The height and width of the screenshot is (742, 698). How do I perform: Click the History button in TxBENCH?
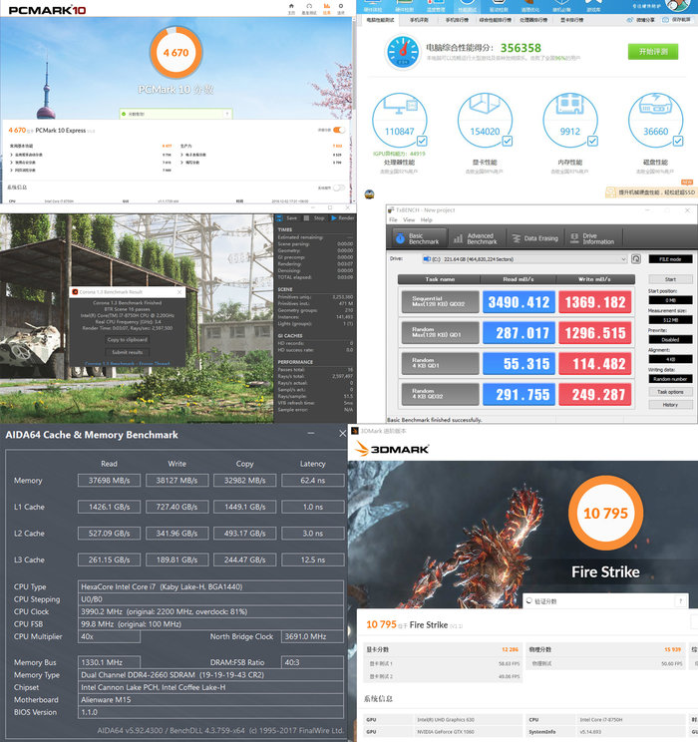[x=670, y=405]
